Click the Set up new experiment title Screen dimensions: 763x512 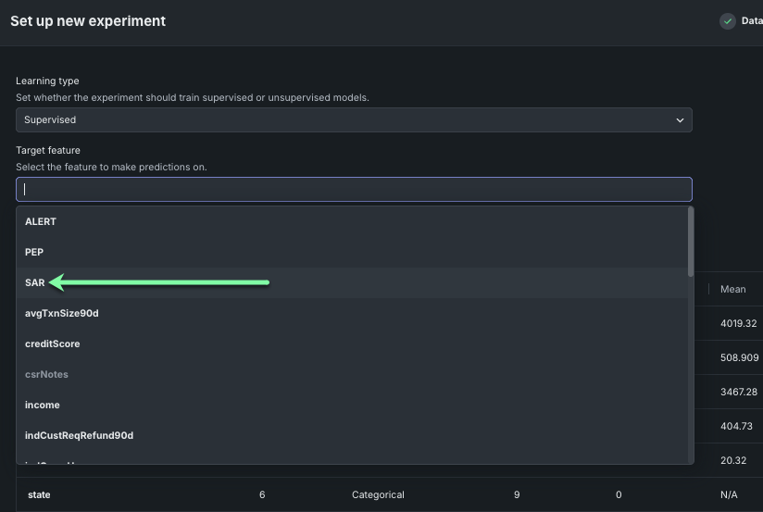point(88,20)
